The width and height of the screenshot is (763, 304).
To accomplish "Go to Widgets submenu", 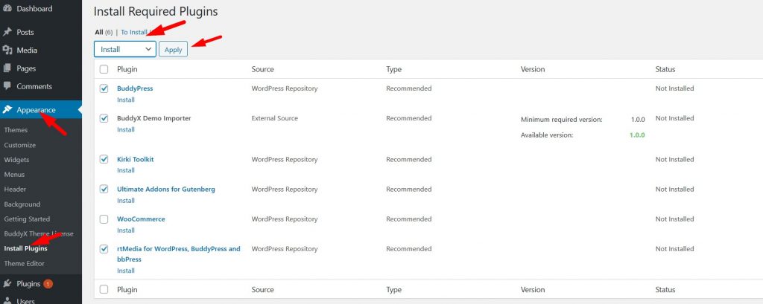I will coord(16,159).
